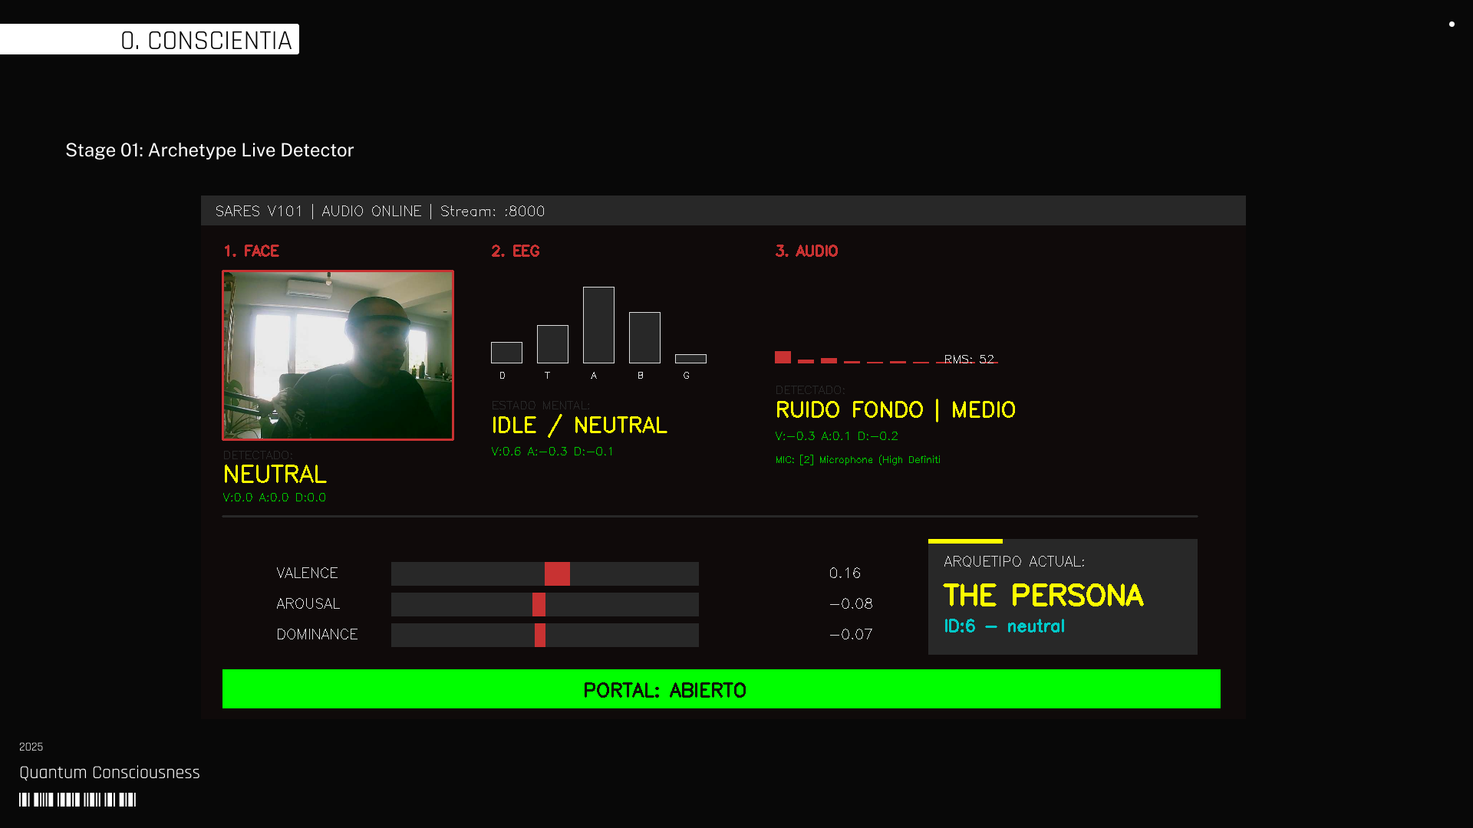
Task: Click THE PERSONA archetype panel
Action: coord(1062,597)
